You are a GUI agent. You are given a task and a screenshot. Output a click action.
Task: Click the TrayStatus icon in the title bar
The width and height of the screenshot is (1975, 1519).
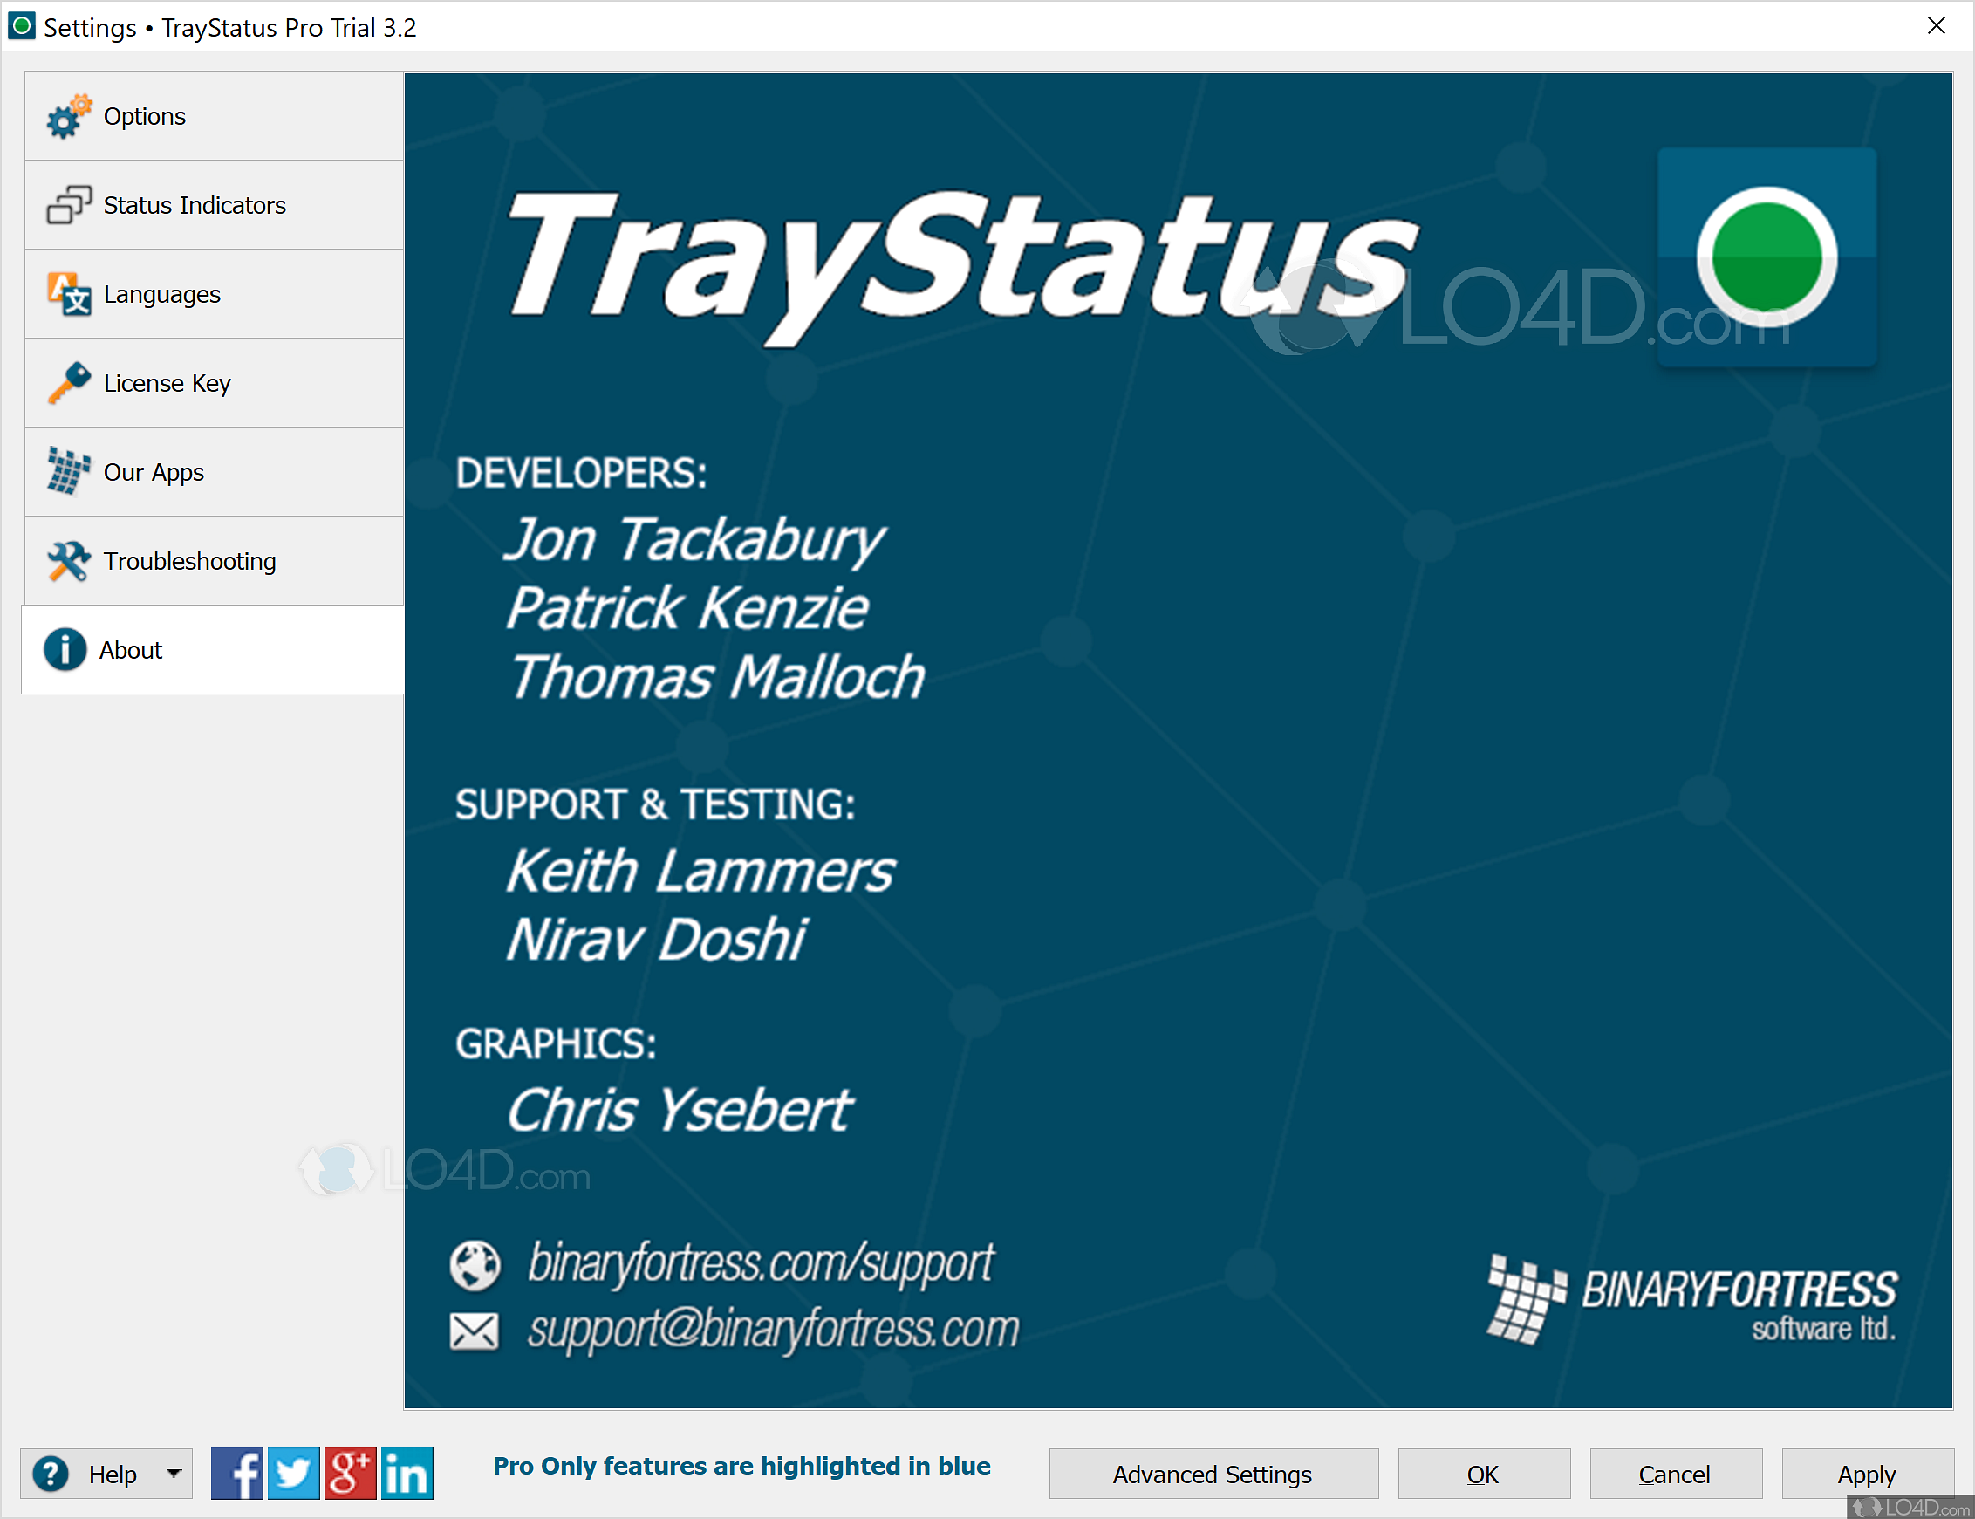tap(21, 26)
